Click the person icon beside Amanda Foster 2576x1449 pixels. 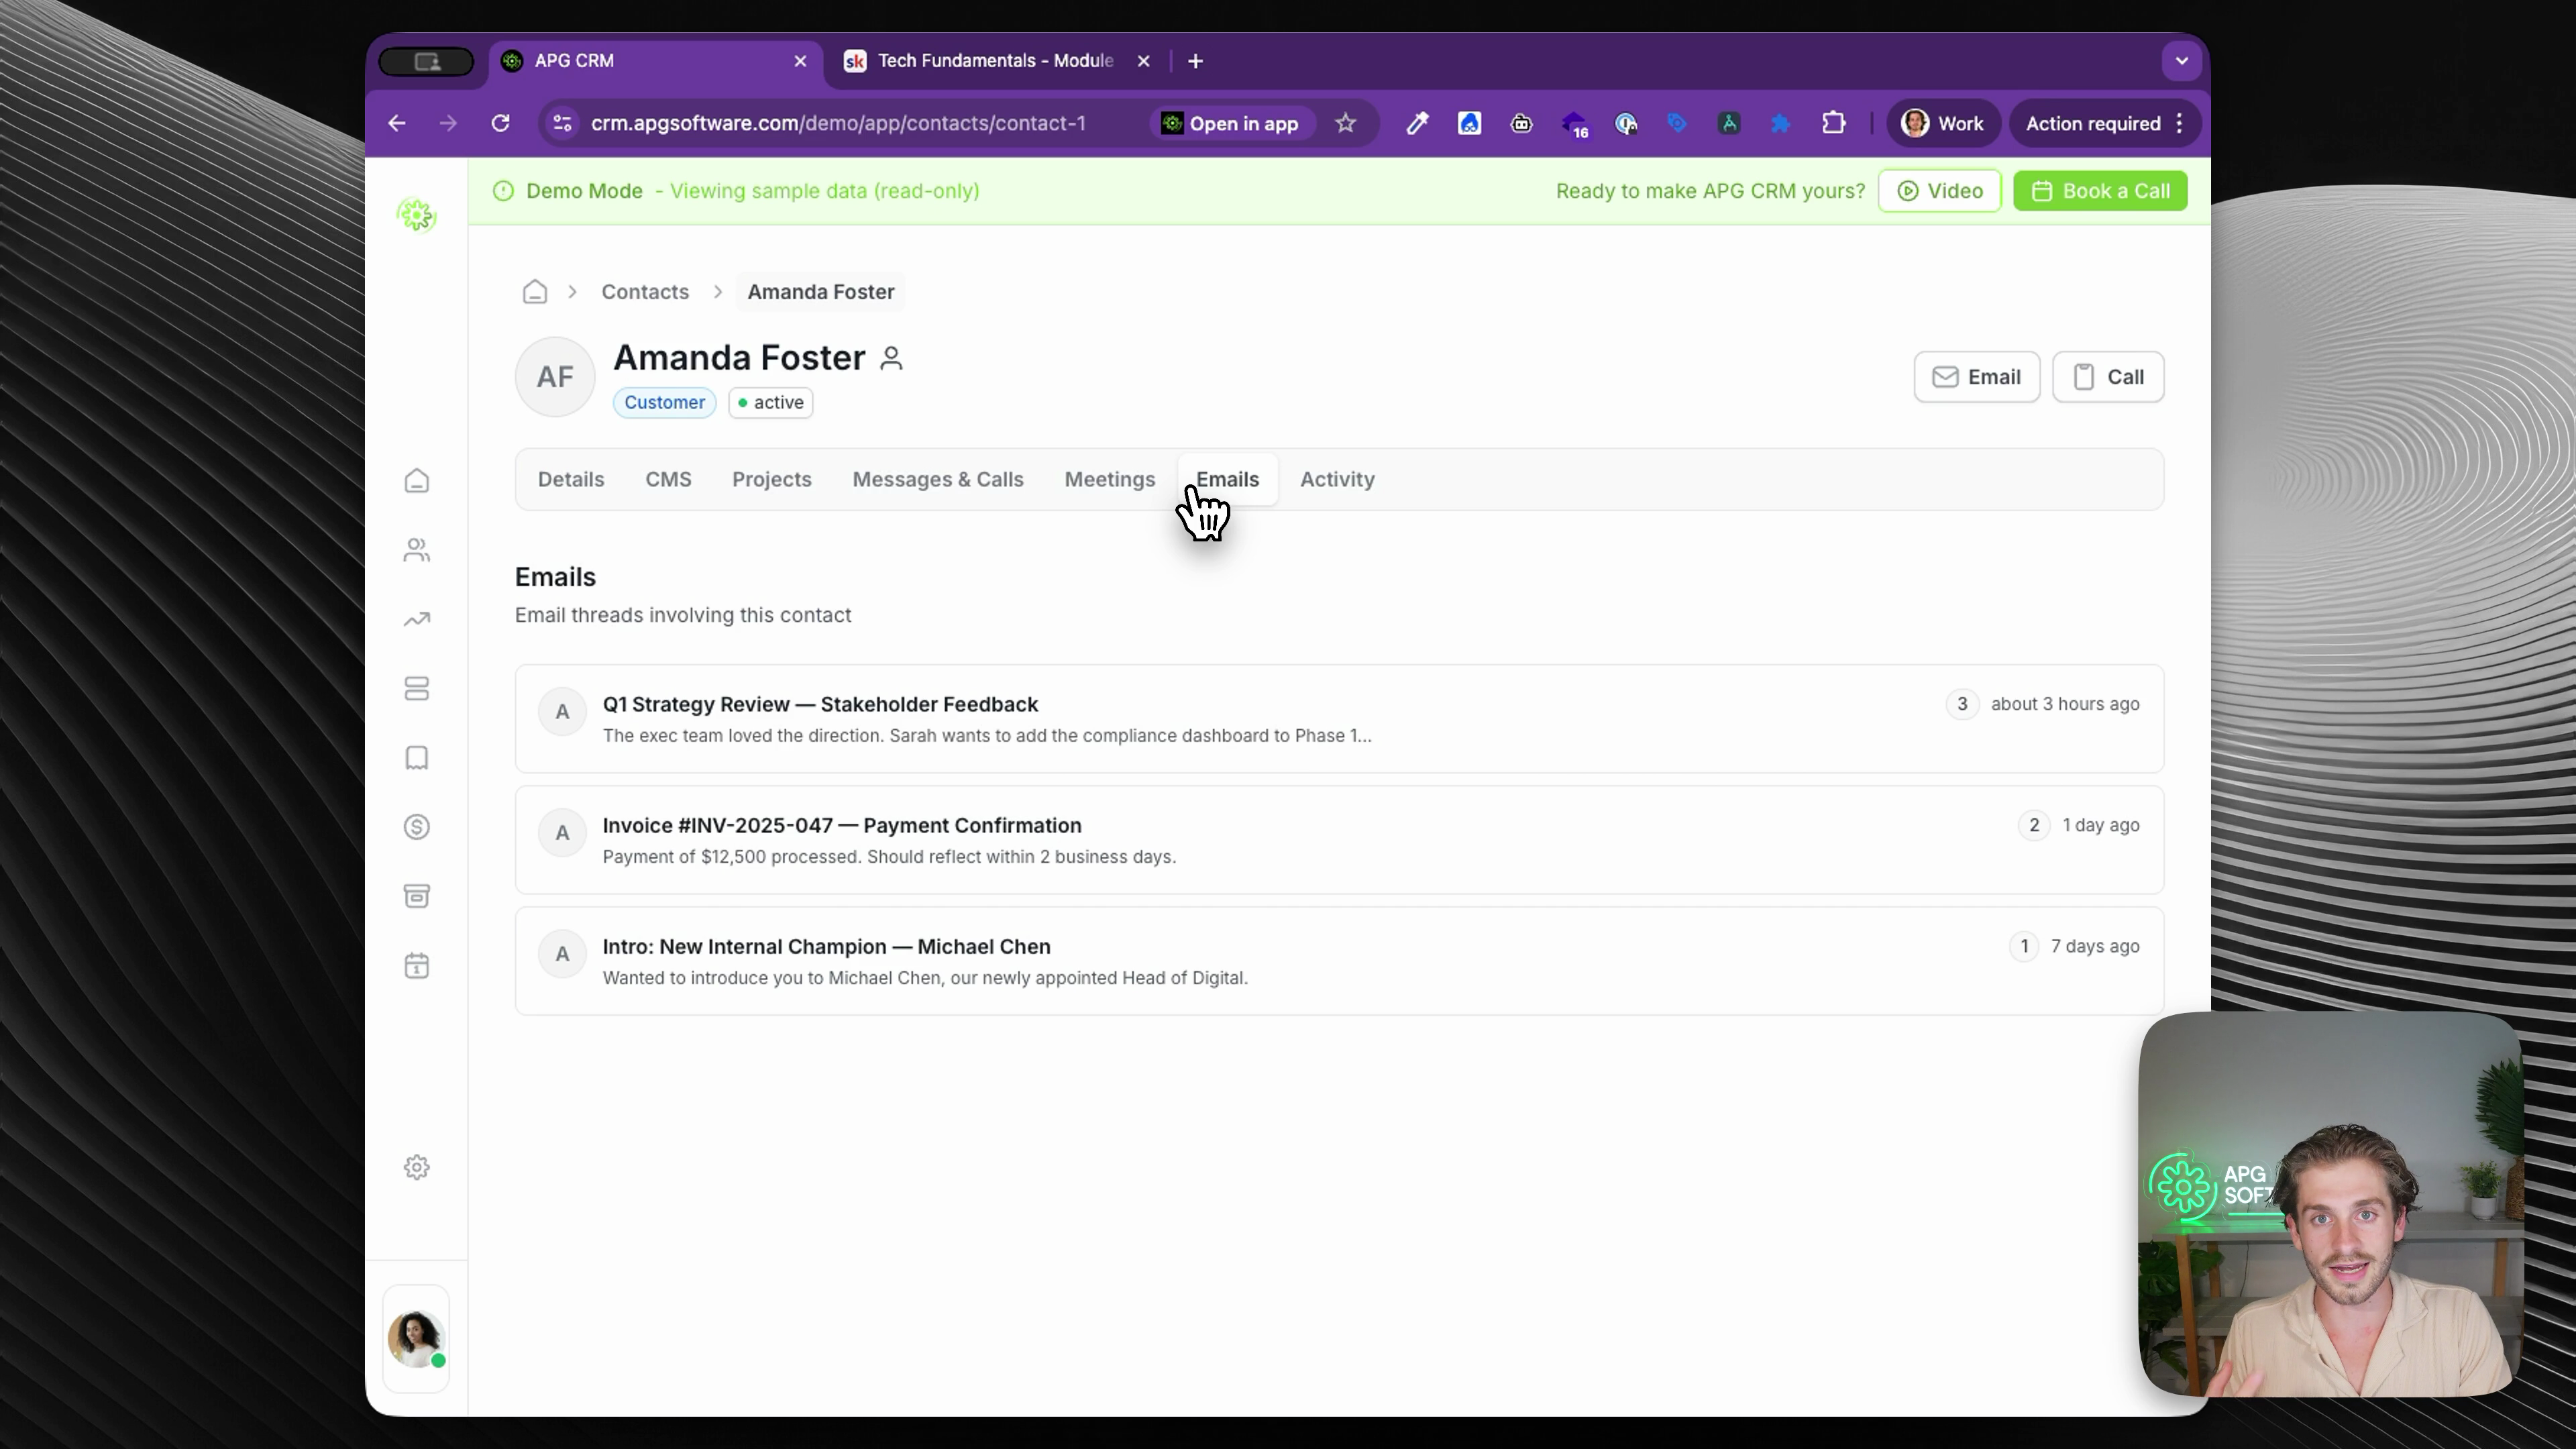click(891, 358)
